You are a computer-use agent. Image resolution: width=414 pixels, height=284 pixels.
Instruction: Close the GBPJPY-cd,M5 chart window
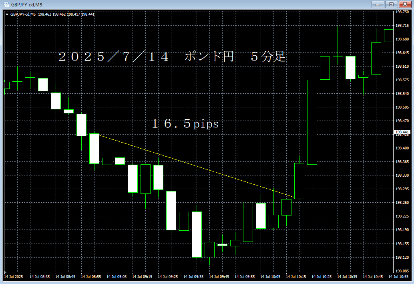point(405,4)
